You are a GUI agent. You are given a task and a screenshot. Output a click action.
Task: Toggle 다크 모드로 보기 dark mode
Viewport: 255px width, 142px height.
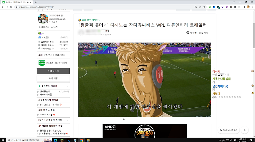(229, 130)
